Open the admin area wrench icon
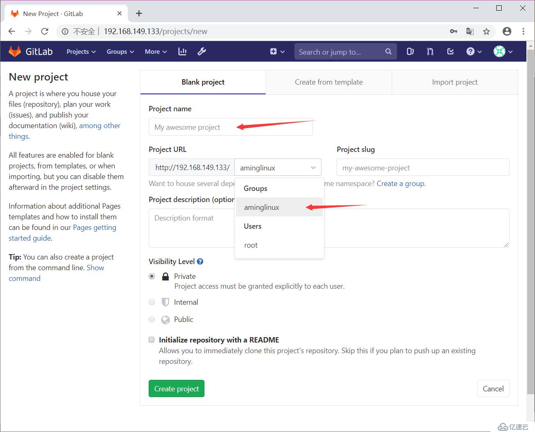 pyautogui.click(x=202, y=51)
